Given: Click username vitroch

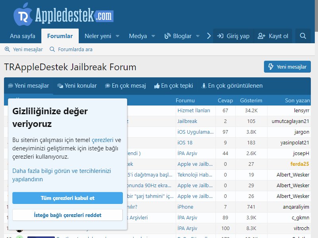Looking at the screenshot, I should 302,228.
